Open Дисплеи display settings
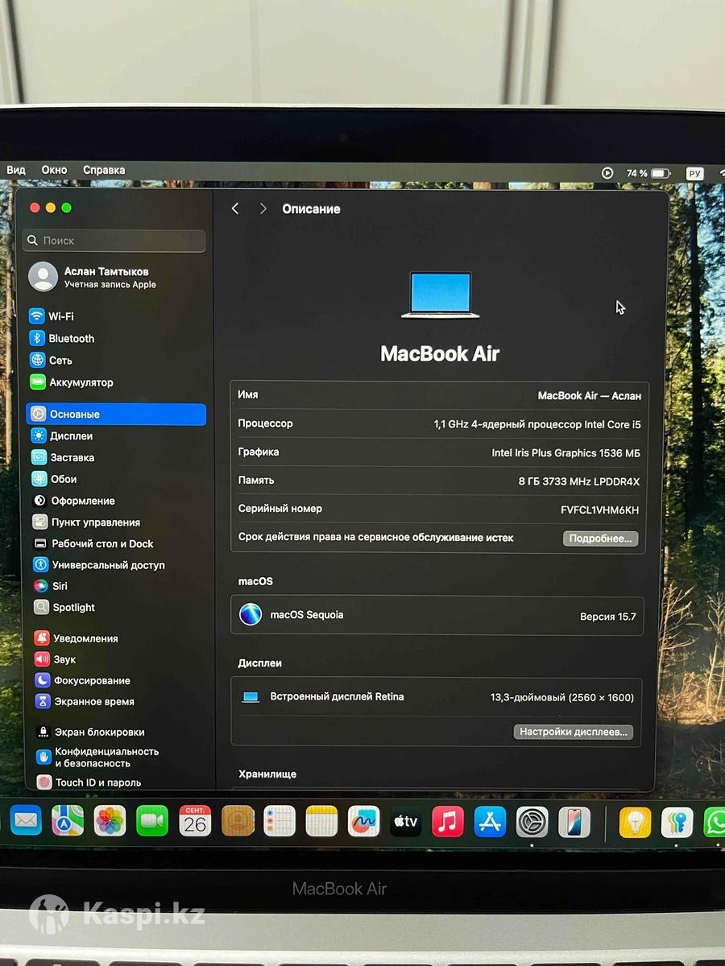The height and width of the screenshot is (966, 725). 71,436
